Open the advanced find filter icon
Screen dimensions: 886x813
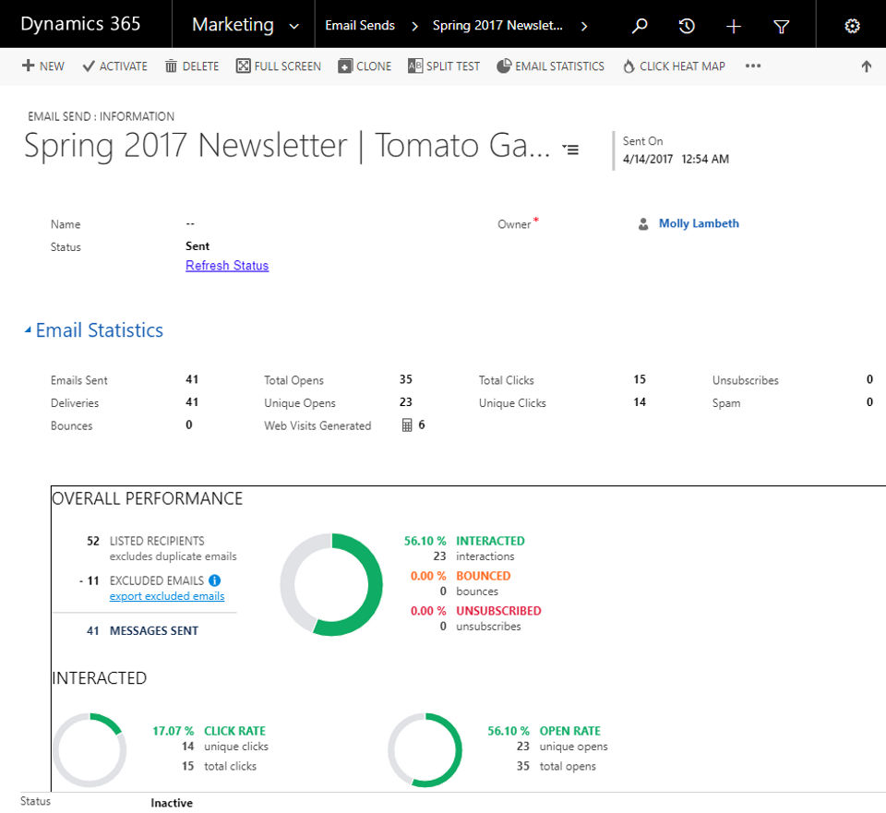[781, 26]
